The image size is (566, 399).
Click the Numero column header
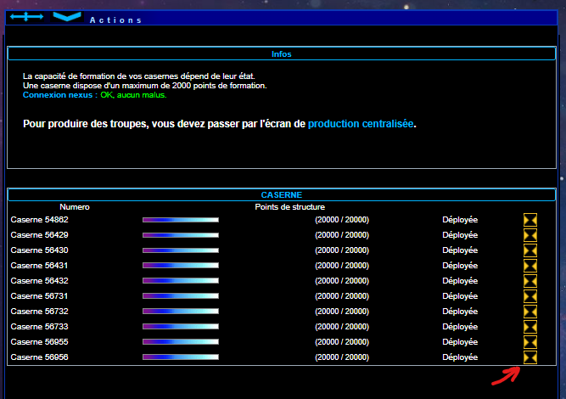point(75,207)
